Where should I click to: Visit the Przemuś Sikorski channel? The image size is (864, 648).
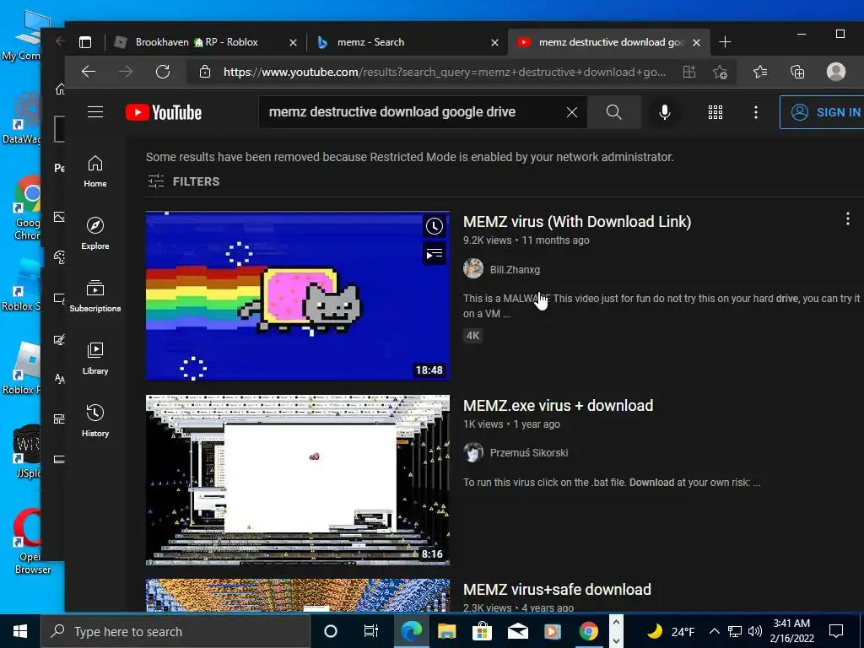[x=529, y=453]
